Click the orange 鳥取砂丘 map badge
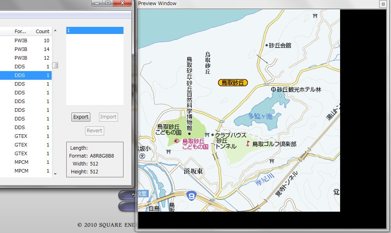The width and height of the screenshot is (391, 233). (x=233, y=83)
